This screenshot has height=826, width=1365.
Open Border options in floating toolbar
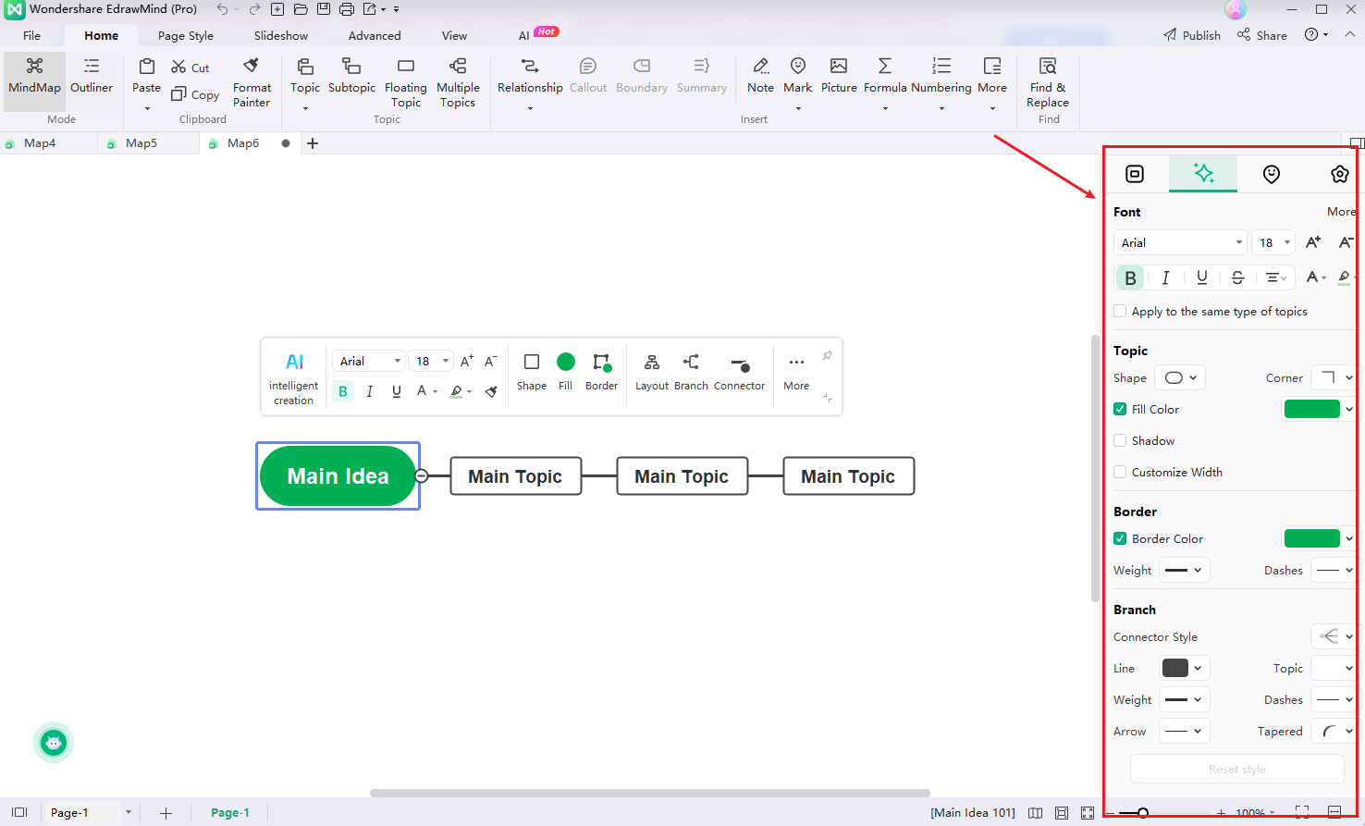point(601,373)
